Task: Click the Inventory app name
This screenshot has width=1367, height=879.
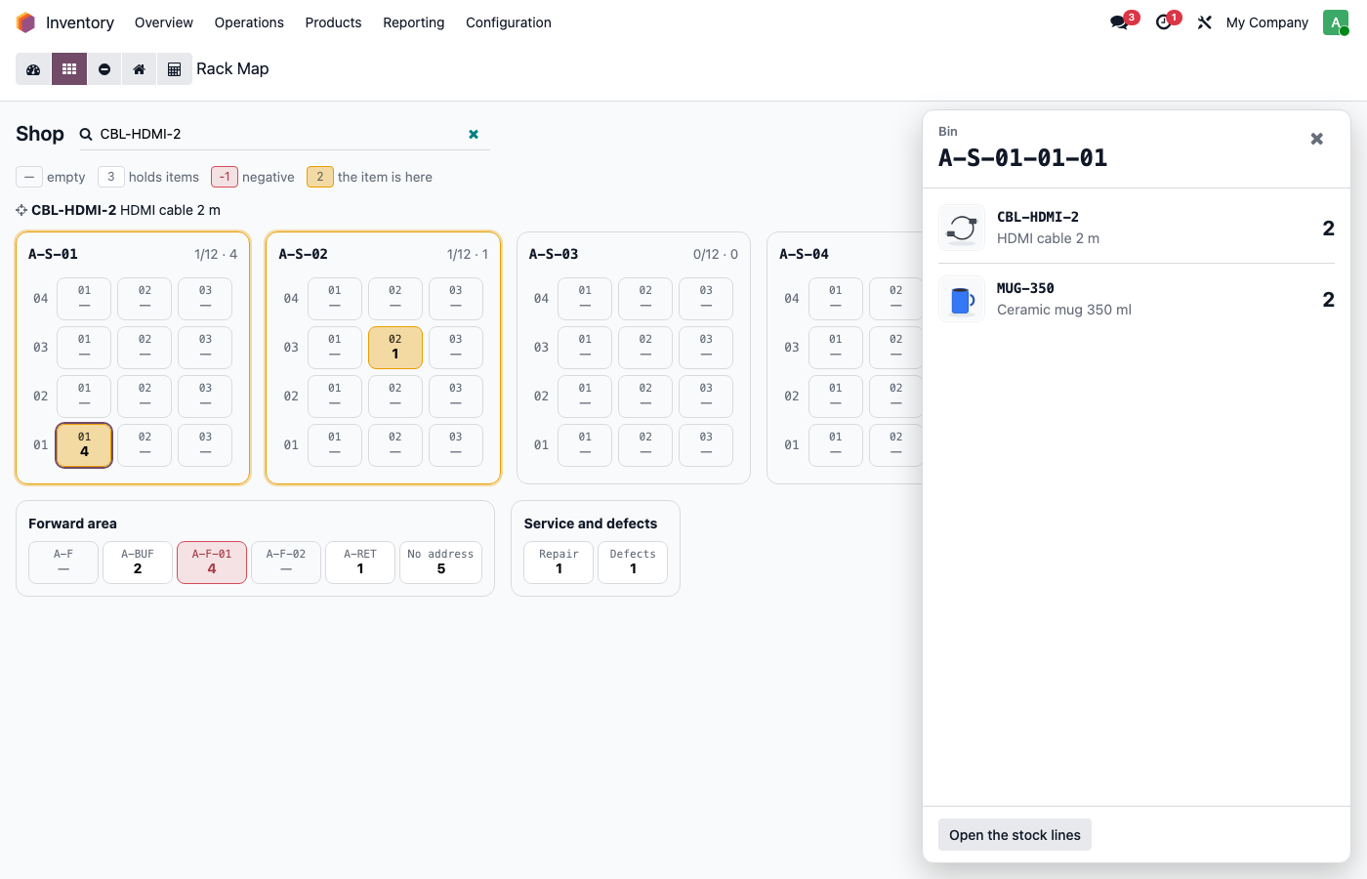Action: coord(80,22)
